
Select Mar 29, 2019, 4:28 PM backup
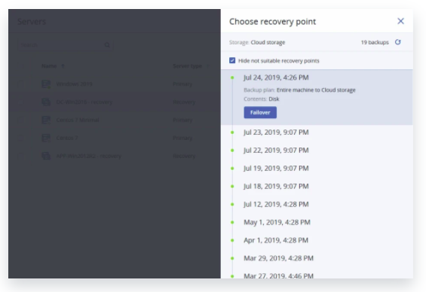pos(278,258)
